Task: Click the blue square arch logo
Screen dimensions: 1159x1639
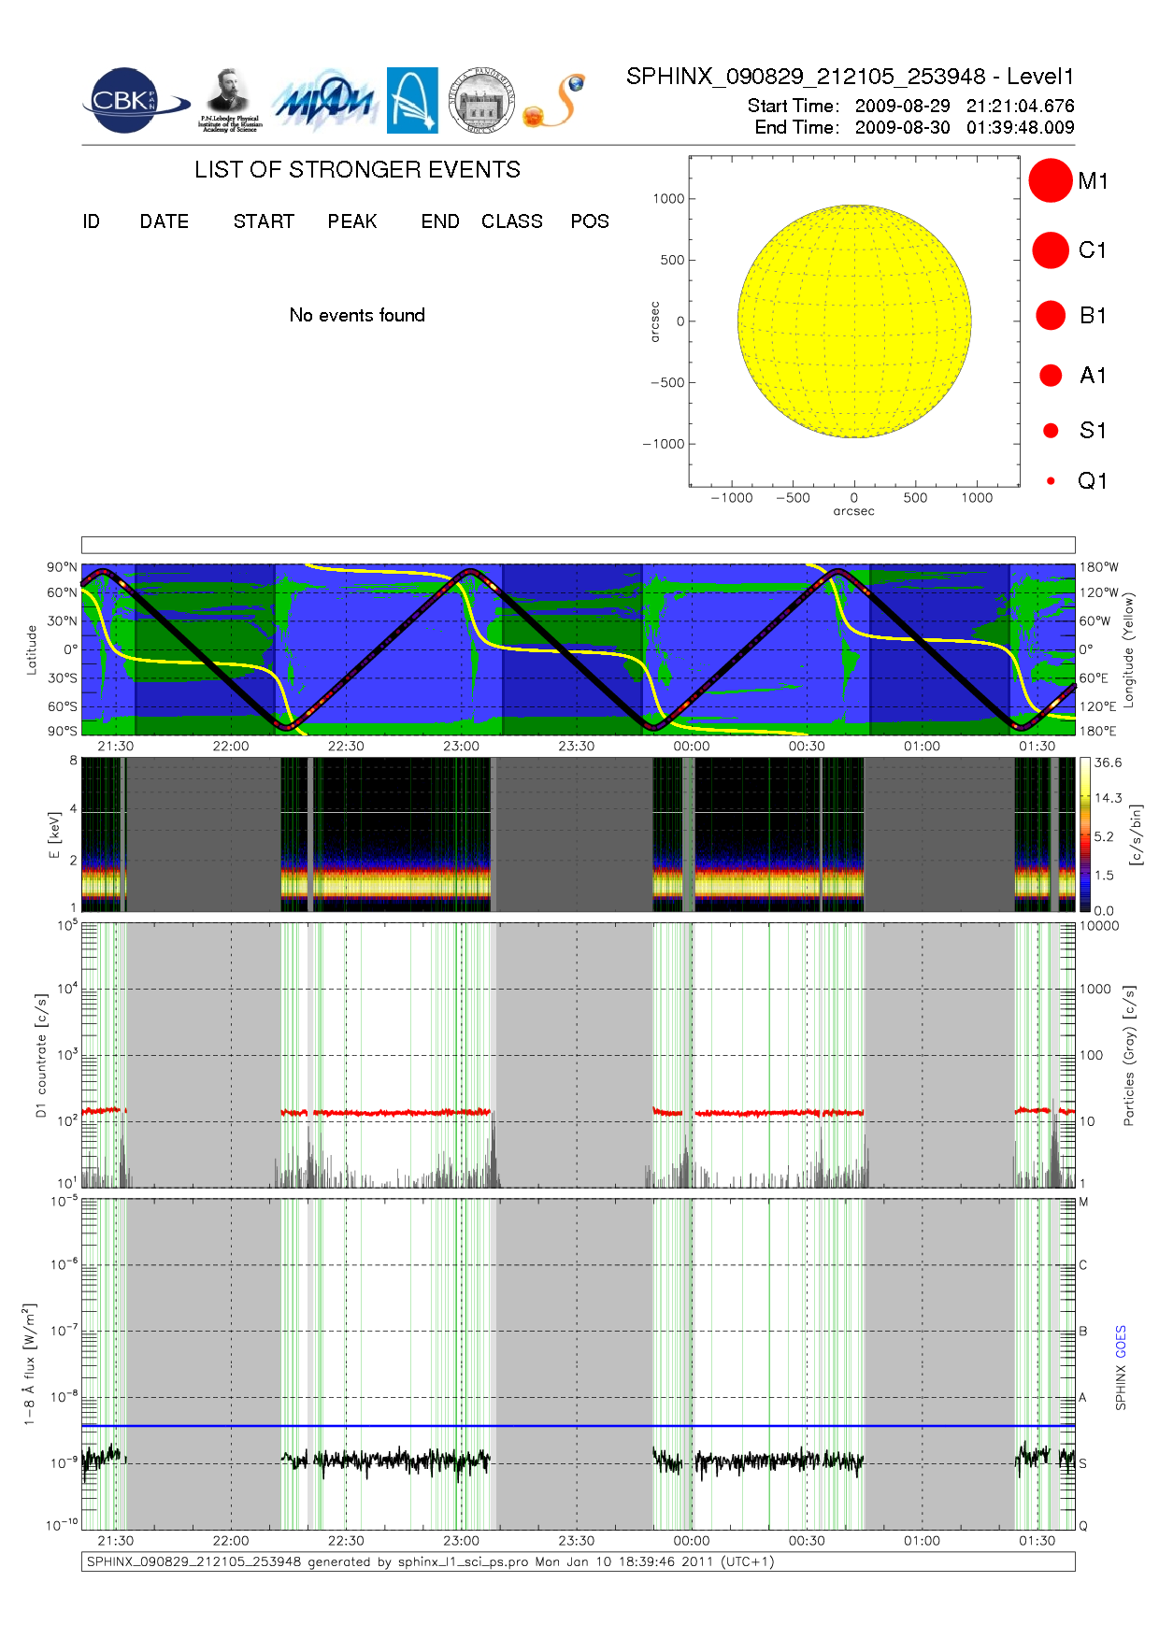Action: [412, 100]
